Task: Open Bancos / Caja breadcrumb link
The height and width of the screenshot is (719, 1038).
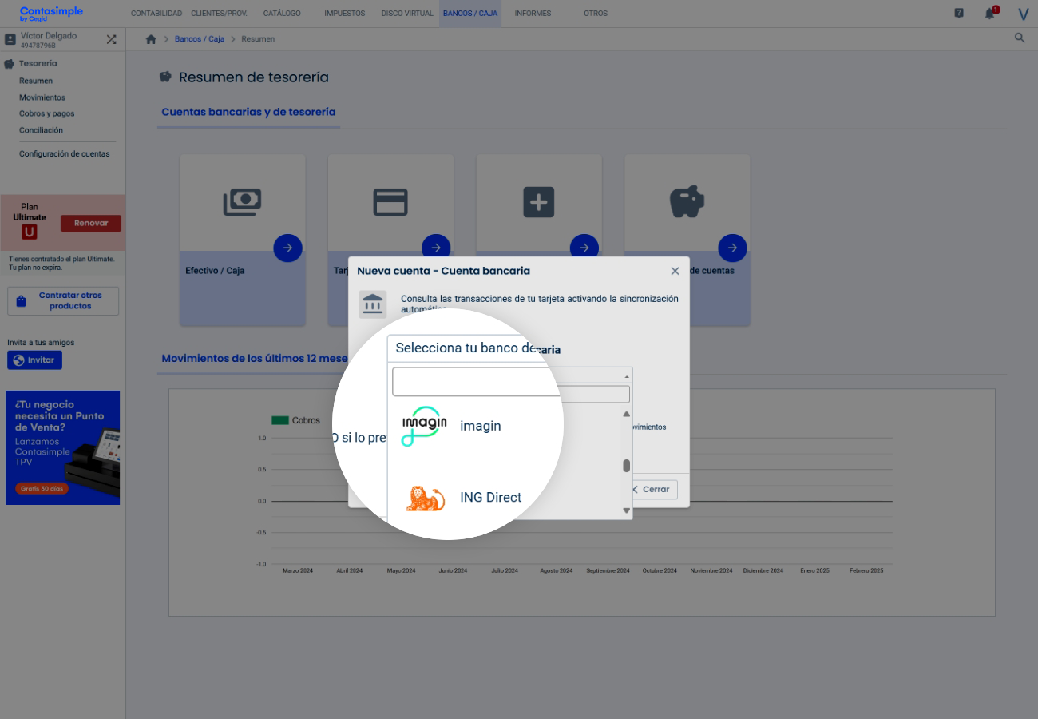Action: click(200, 39)
